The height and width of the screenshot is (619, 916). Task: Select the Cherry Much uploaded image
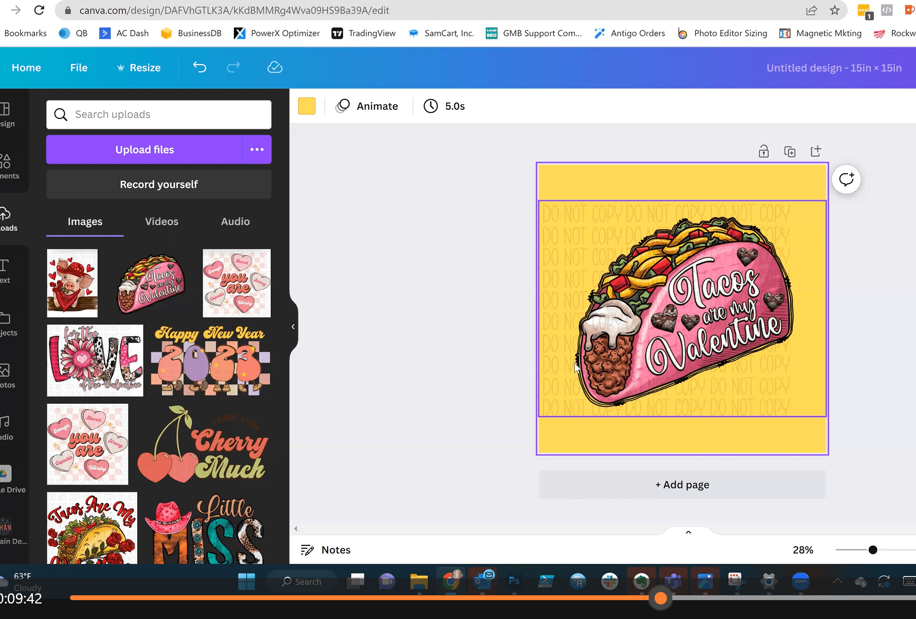[x=203, y=444]
